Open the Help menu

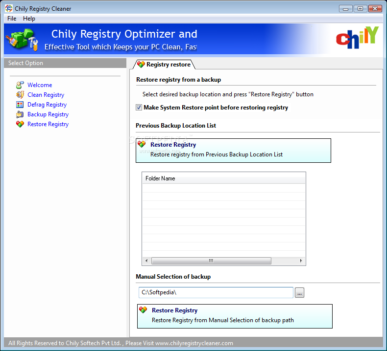click(x=29, y=19)
